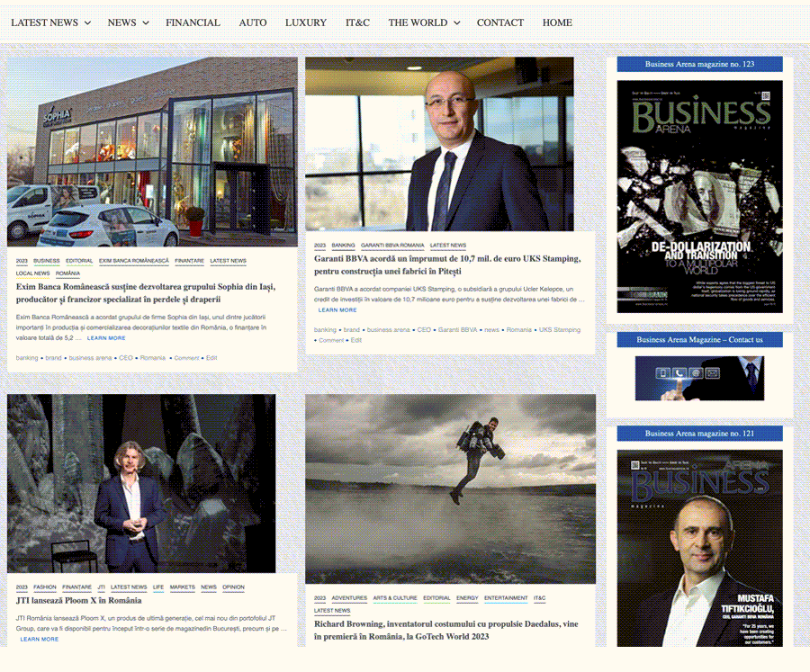
Task: Select the ENTERTAINMENT category tag
Action: click(506, 598)
